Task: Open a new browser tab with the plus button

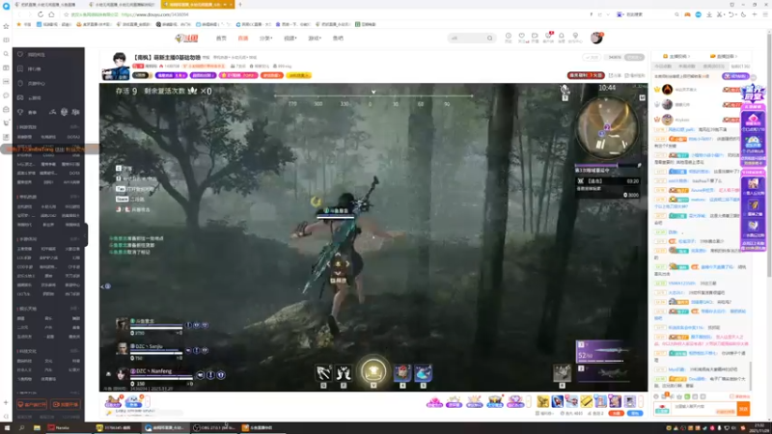Action: [x=240, y=5]
